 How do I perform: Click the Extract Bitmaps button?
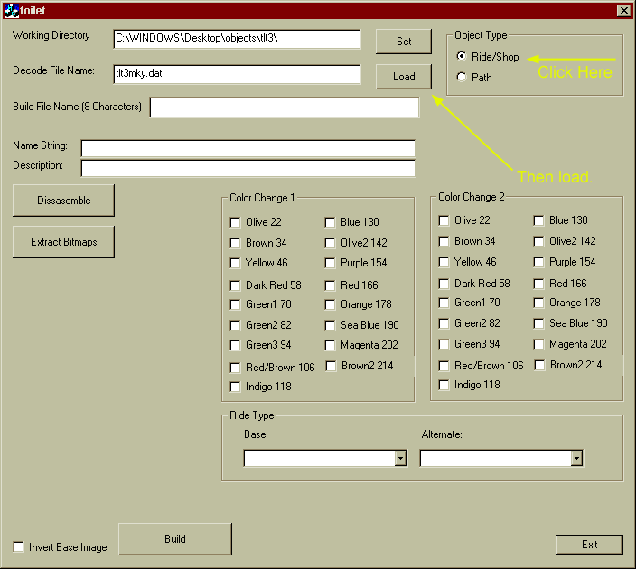click(x=63, y=242)
